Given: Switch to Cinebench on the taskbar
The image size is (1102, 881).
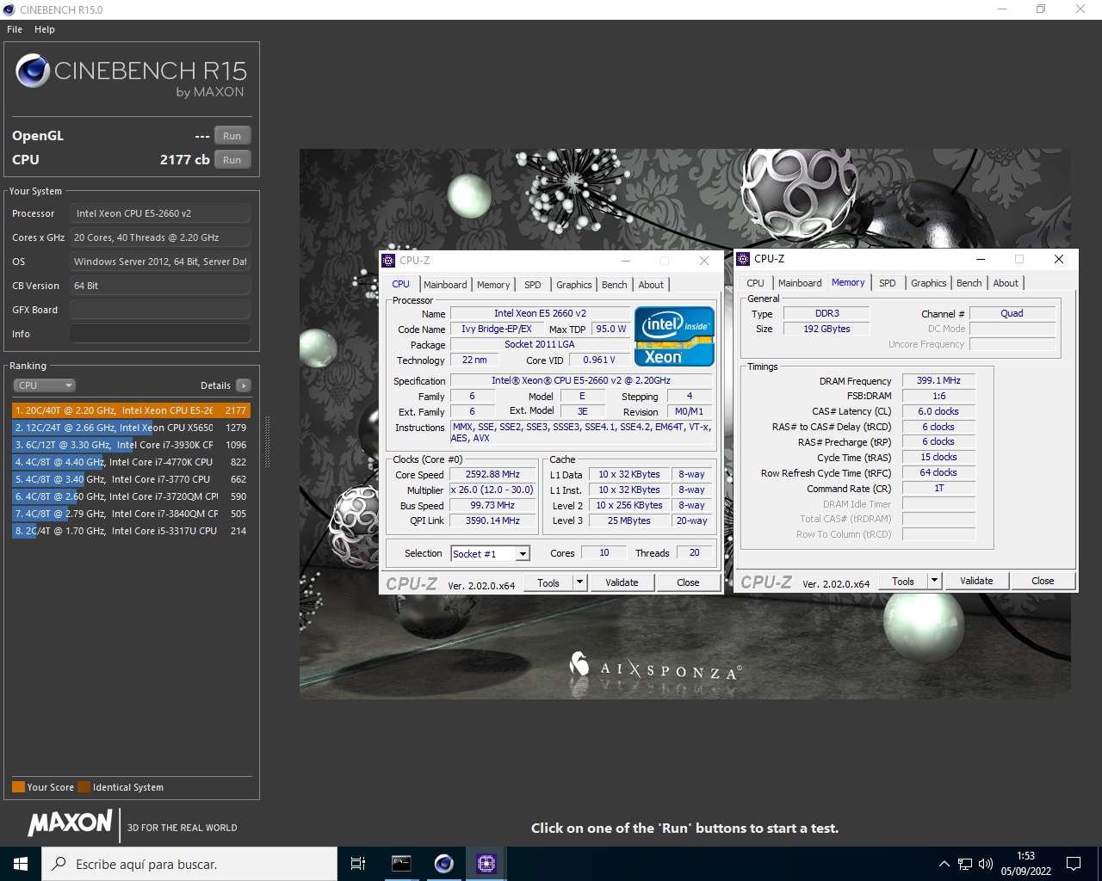Looking at the screenshot, I should point(443,864).
